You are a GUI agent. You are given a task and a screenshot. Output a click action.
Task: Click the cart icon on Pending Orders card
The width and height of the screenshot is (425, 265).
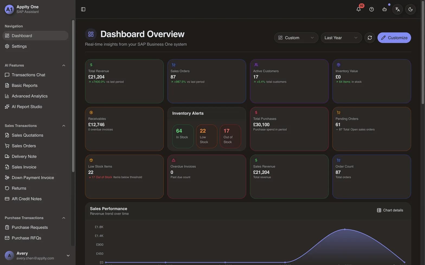(339, 112)
